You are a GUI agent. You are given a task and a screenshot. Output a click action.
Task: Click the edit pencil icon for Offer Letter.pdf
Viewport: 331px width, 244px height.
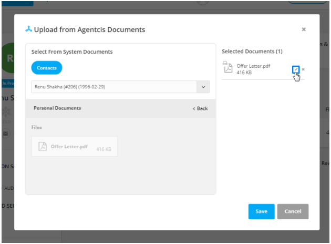click(x=295, y=69)
